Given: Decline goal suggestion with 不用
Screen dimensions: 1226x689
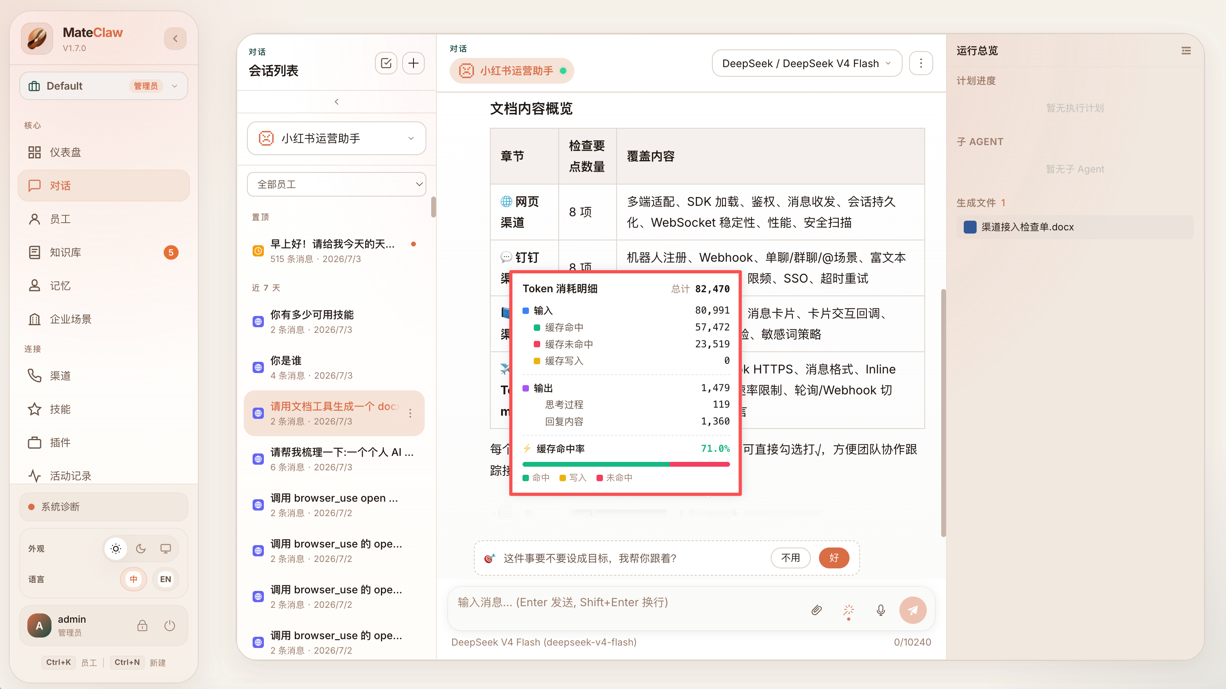Looking at the screenshot, I should (790, 558).
